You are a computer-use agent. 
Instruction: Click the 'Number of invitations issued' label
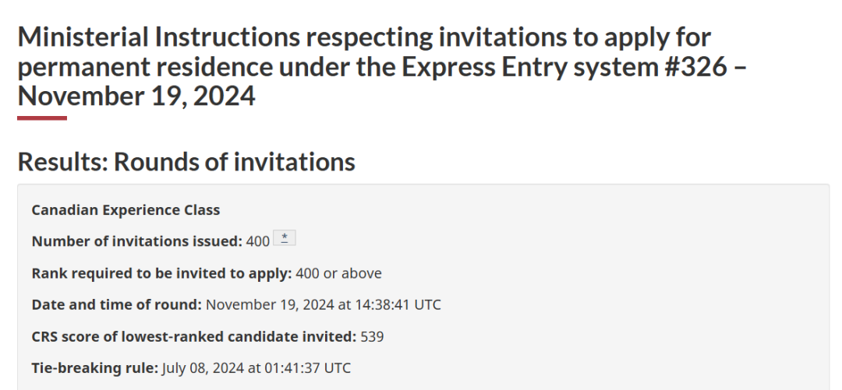pos(137,241)
